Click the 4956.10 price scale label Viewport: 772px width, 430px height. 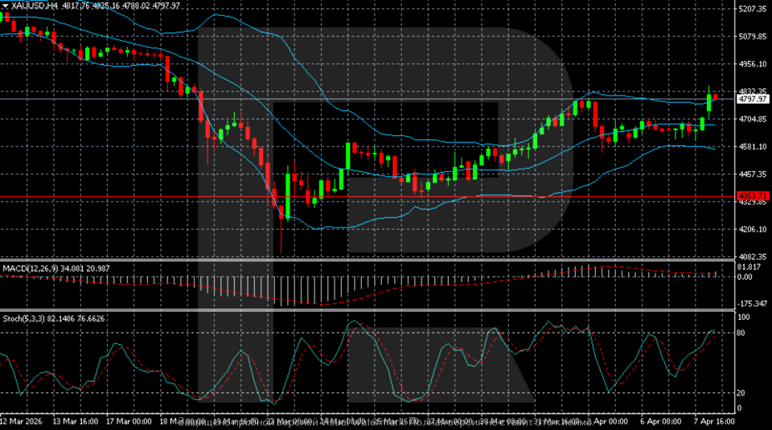coord(753,63)
